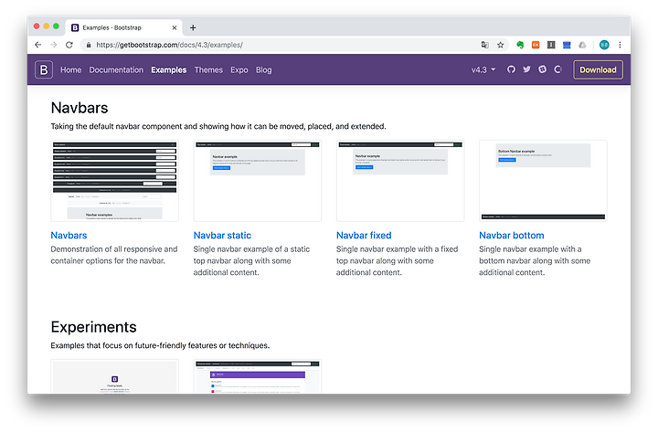Click the Navbar static thumbnail
Screen dimensions: 658x433
point(257,181)
